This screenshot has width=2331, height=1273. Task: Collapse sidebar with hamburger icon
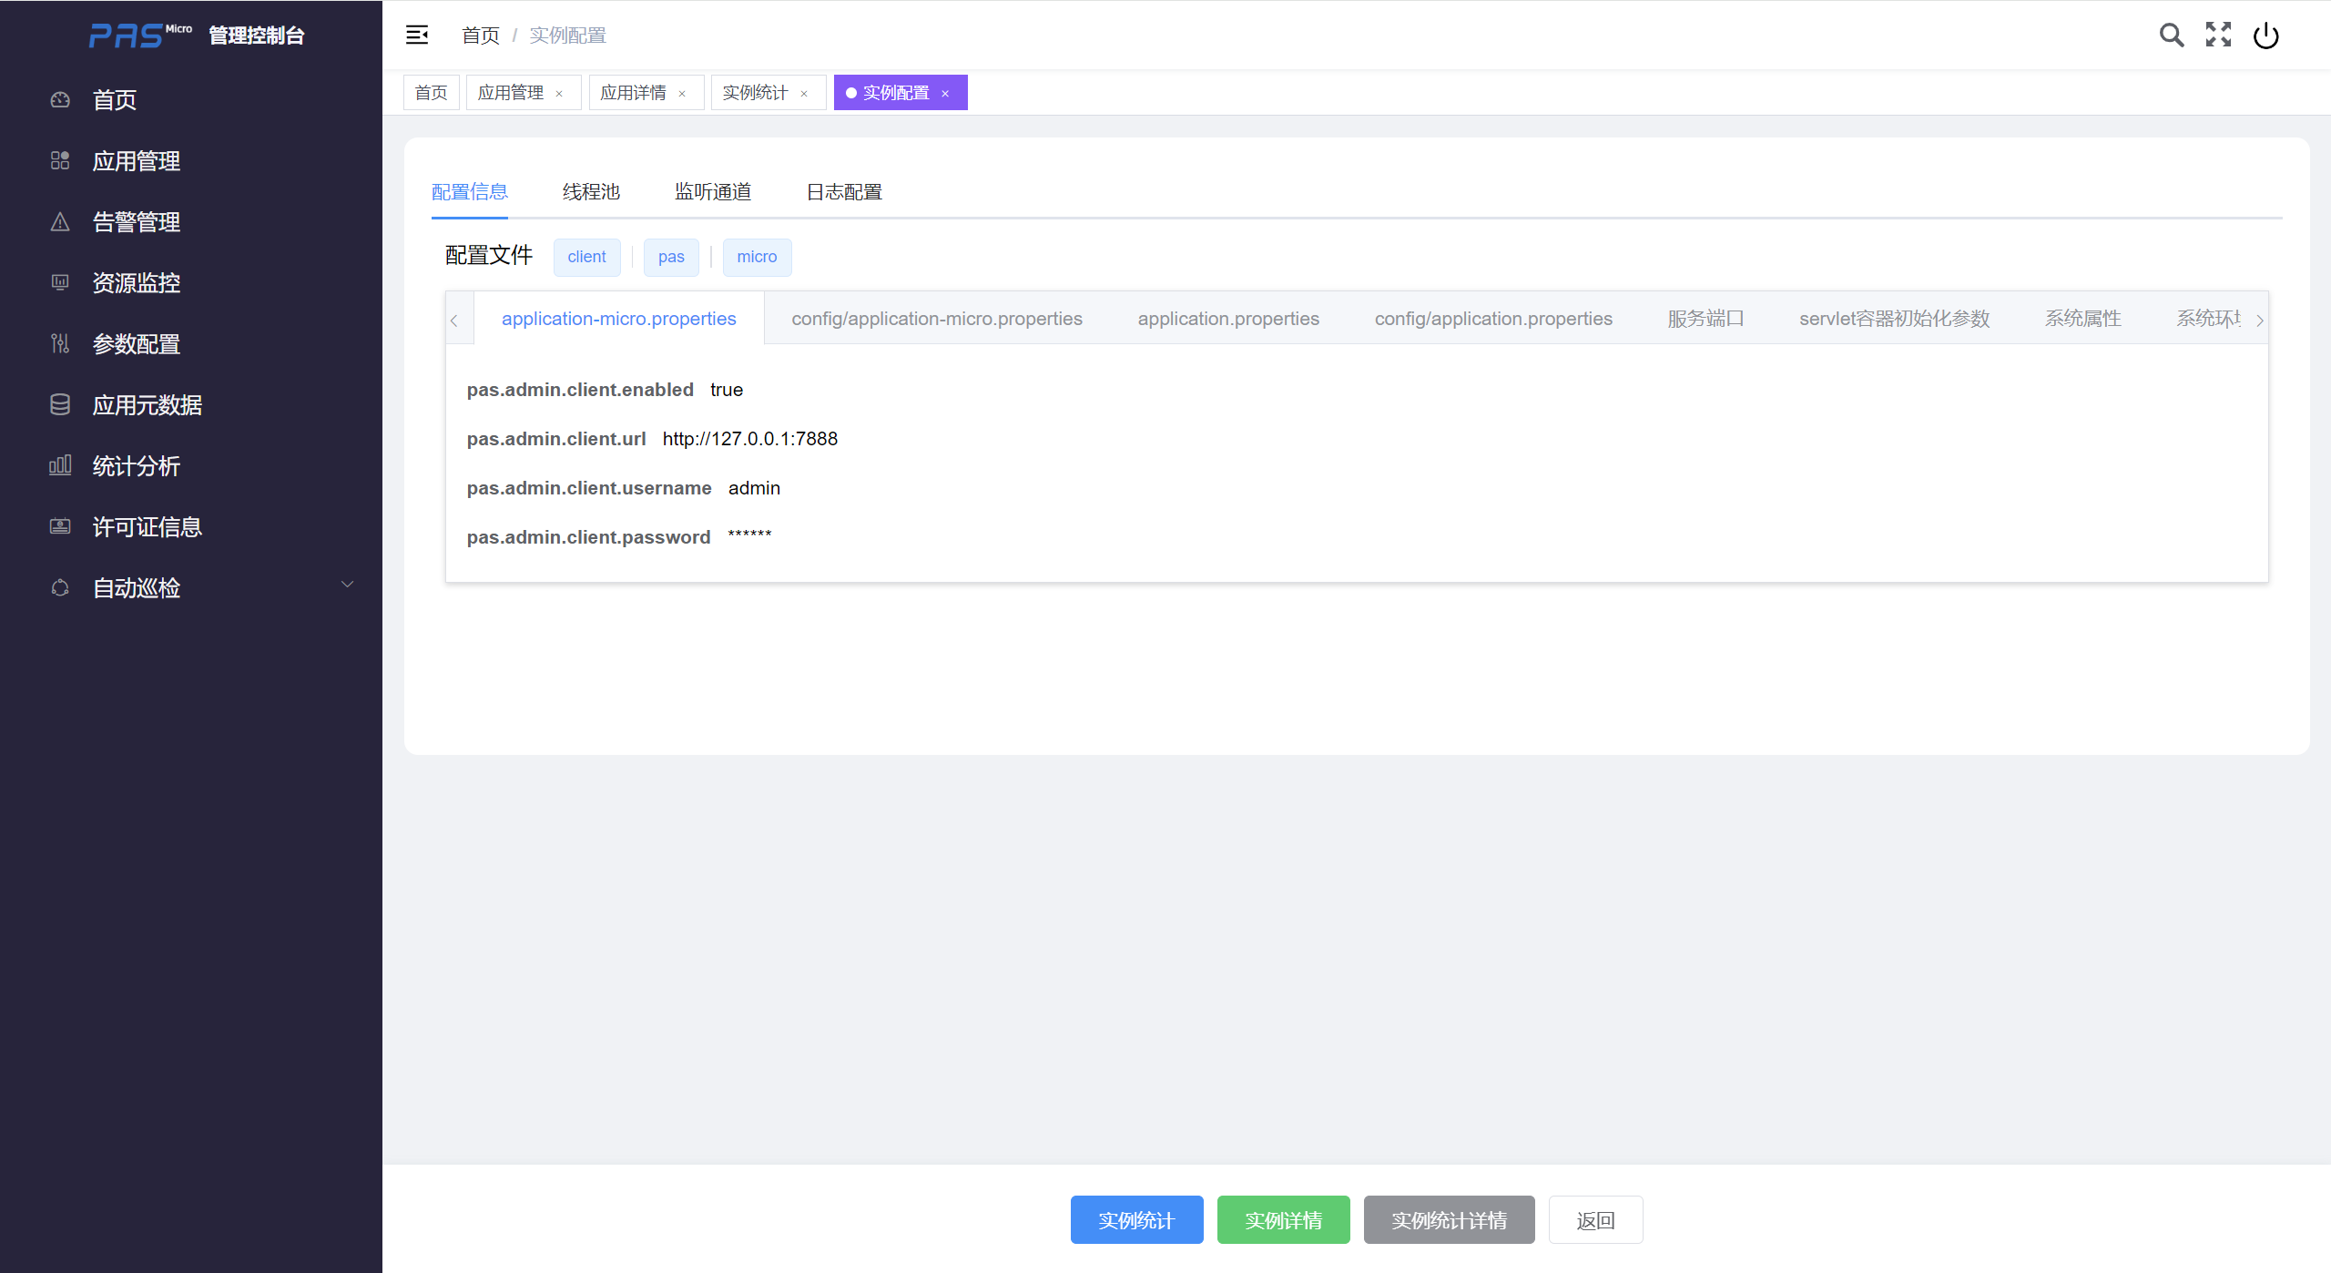[x=417, y=36]
